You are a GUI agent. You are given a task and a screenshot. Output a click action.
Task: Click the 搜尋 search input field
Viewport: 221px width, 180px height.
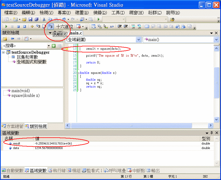click(x=25, y=46)
